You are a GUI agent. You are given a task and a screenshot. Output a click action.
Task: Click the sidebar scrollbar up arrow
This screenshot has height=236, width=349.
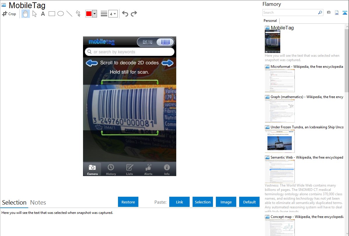pos(347,26)
